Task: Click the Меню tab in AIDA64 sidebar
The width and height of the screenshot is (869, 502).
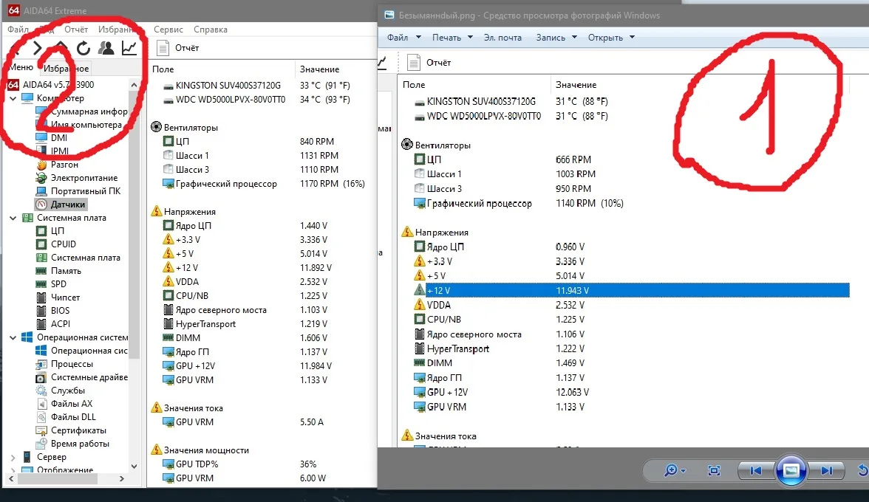Action: 21,67
